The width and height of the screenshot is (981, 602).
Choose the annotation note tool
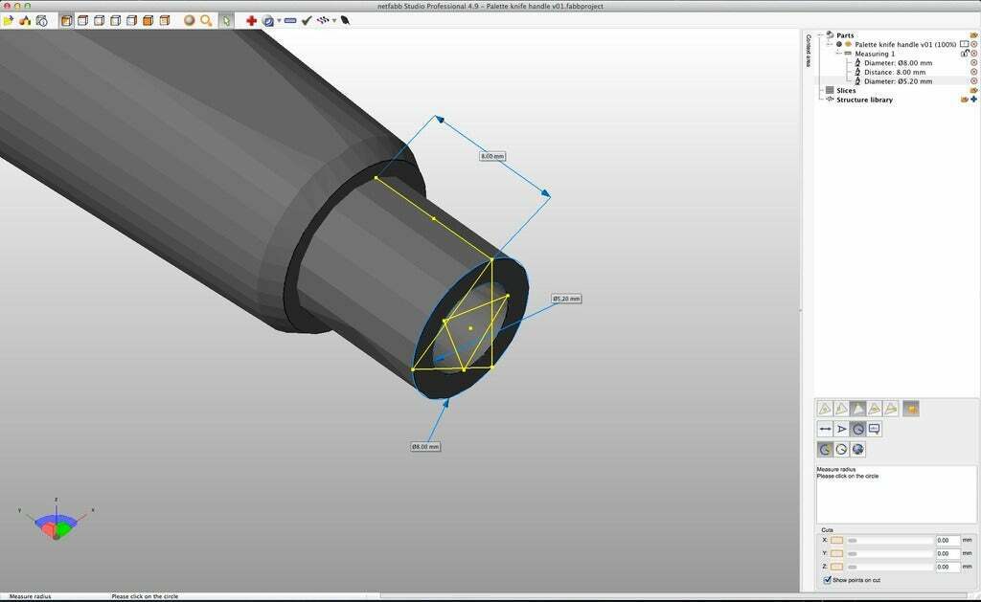click(x=874, y=429)
